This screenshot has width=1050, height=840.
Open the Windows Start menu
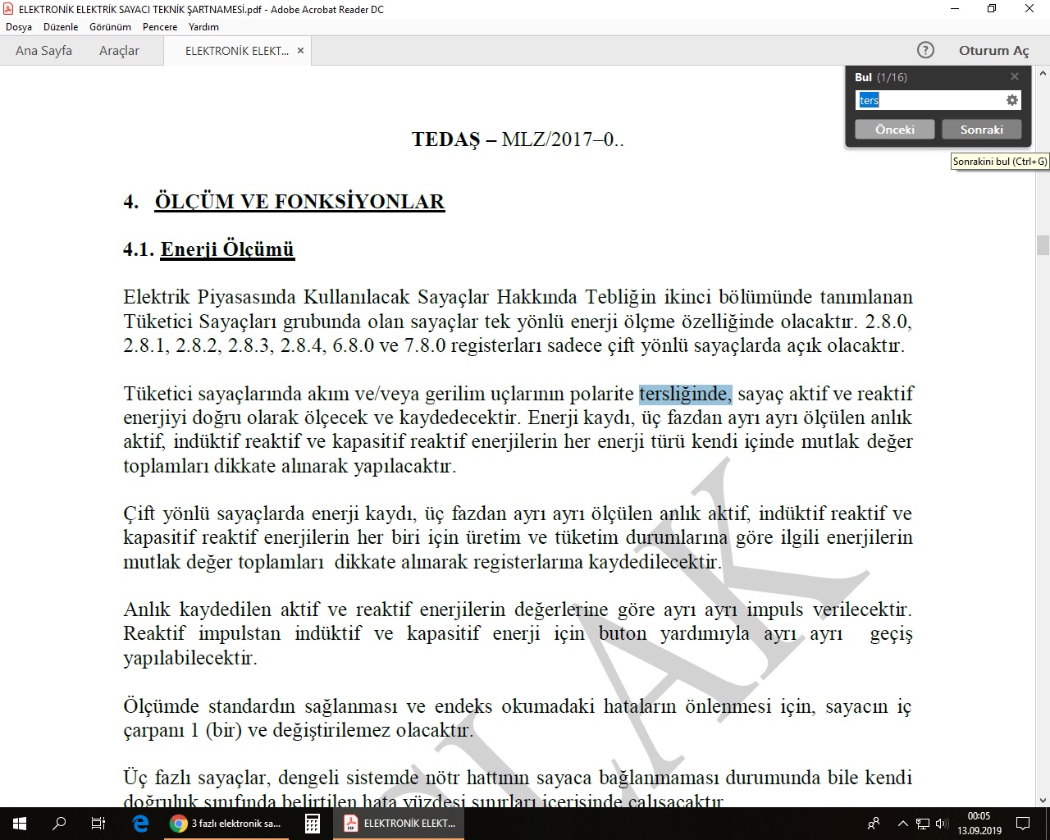[x=20, y=824]
